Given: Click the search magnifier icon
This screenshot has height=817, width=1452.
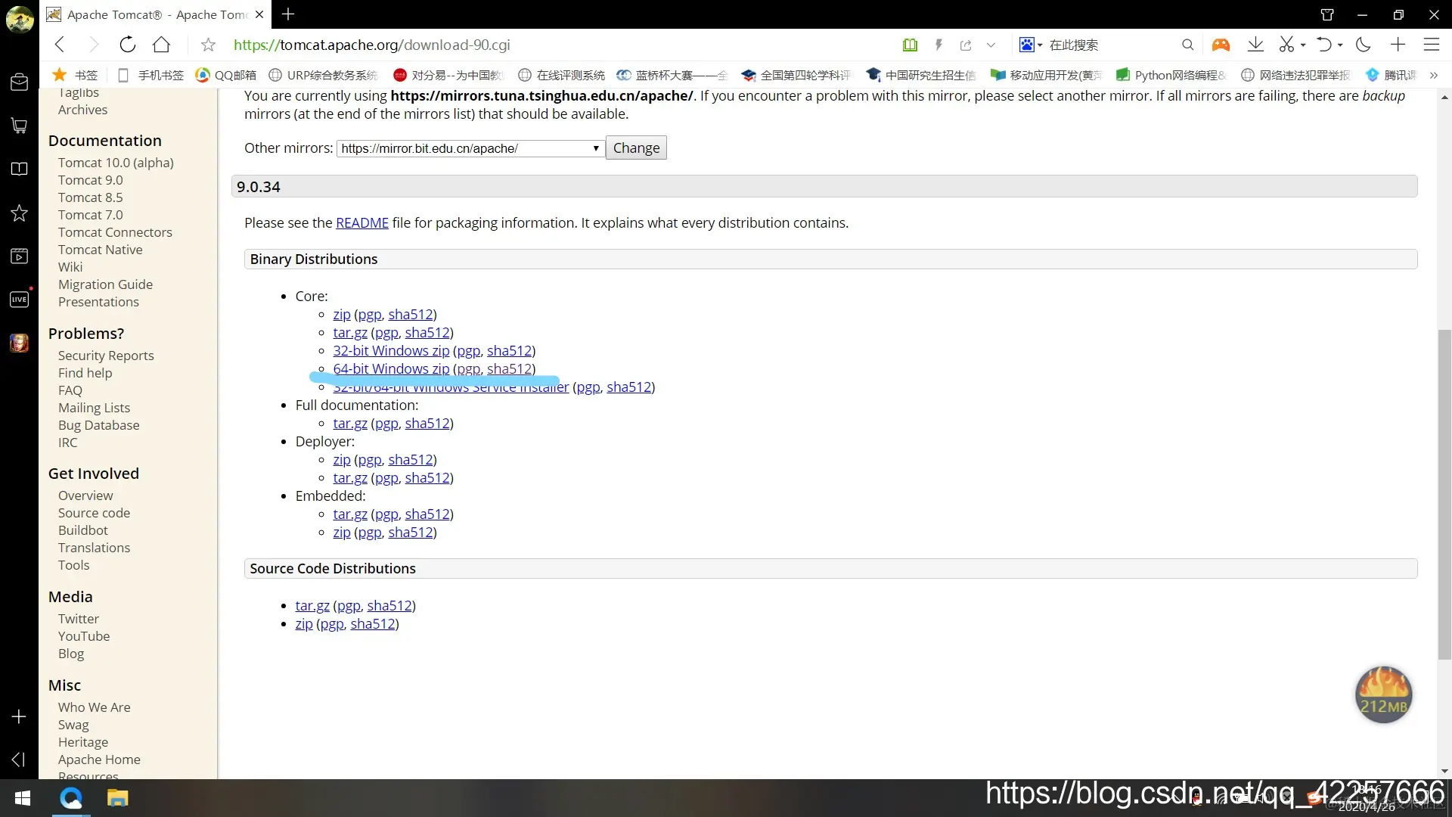Looking at the screenshot, I should coord(1187,45).
